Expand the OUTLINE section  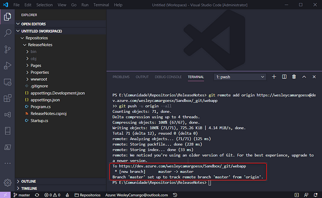pos(28,181)
